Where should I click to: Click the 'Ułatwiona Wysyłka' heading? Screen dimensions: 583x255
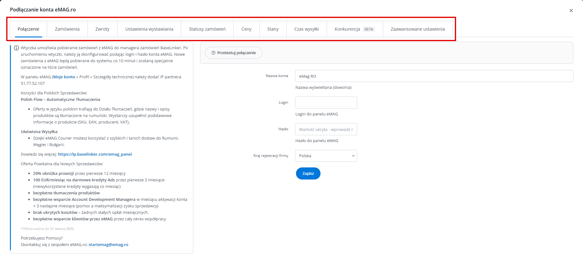point(39,132)
